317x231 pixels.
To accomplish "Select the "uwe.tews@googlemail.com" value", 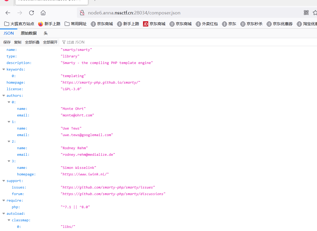I will [x=87, y=135].
